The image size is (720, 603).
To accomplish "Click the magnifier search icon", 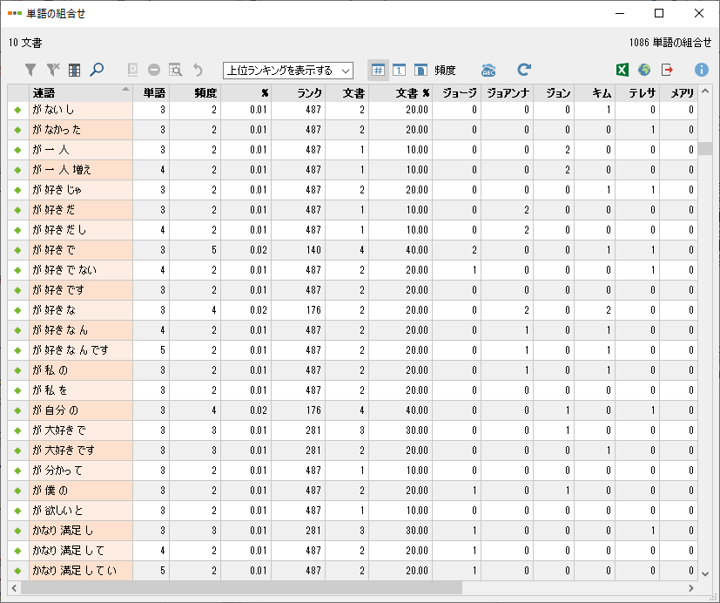I will point(97,70).
